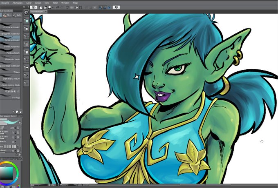Open the Quick Access round icon
Viewport: 278px width, 188px height.
(x=26, y=13)
